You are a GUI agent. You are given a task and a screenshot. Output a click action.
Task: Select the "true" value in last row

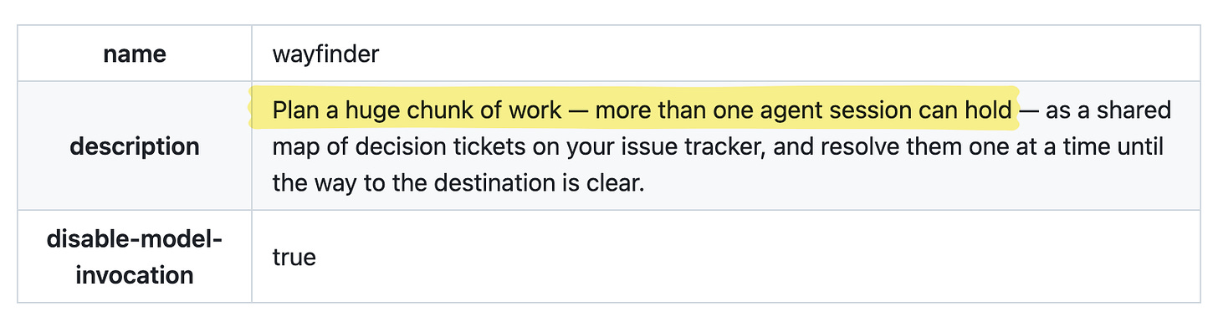294,257
